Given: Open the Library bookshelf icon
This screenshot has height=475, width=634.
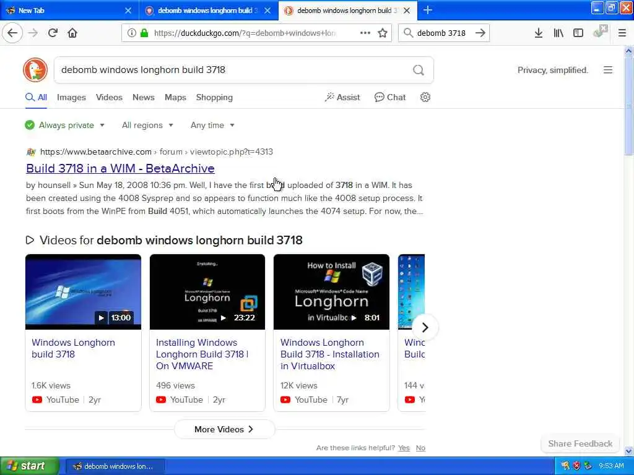Looking at the screenshot, I should click(x=558, y=33).
